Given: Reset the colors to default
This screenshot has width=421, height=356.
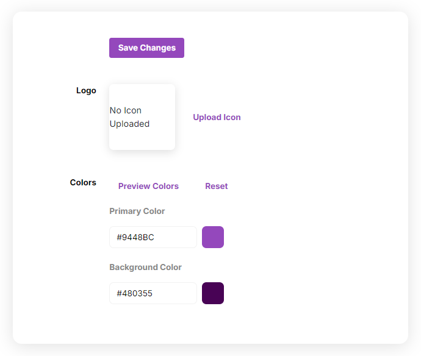Looking at the screenshot, I should [216, 186].
